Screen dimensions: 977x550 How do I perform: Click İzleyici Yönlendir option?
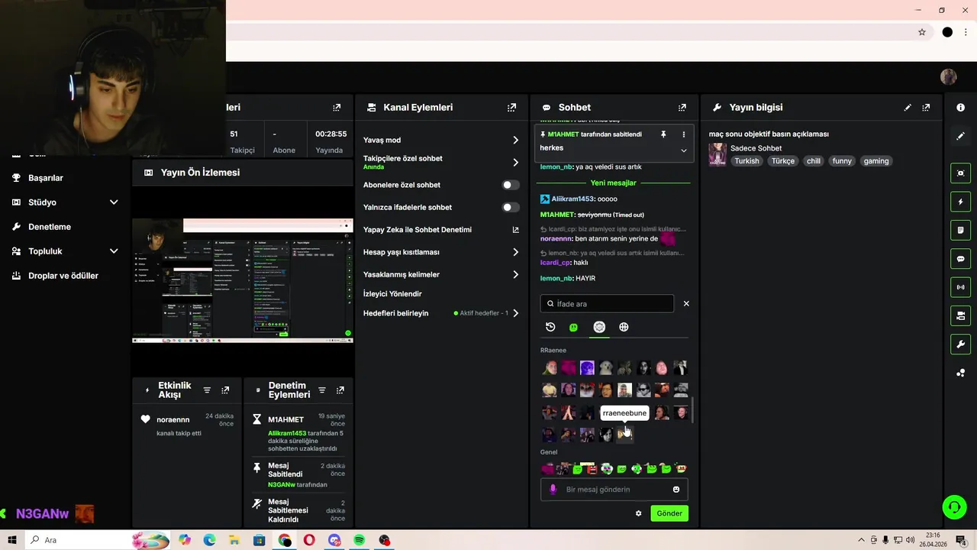[392, 294]
